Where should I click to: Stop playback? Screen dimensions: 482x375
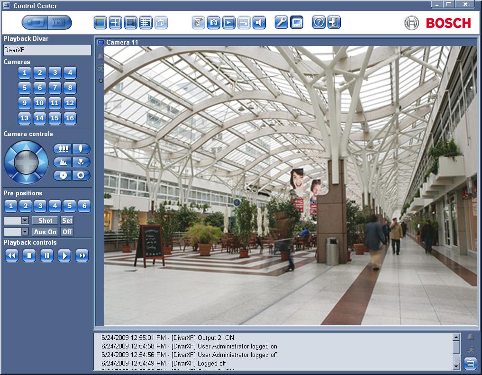29,256
